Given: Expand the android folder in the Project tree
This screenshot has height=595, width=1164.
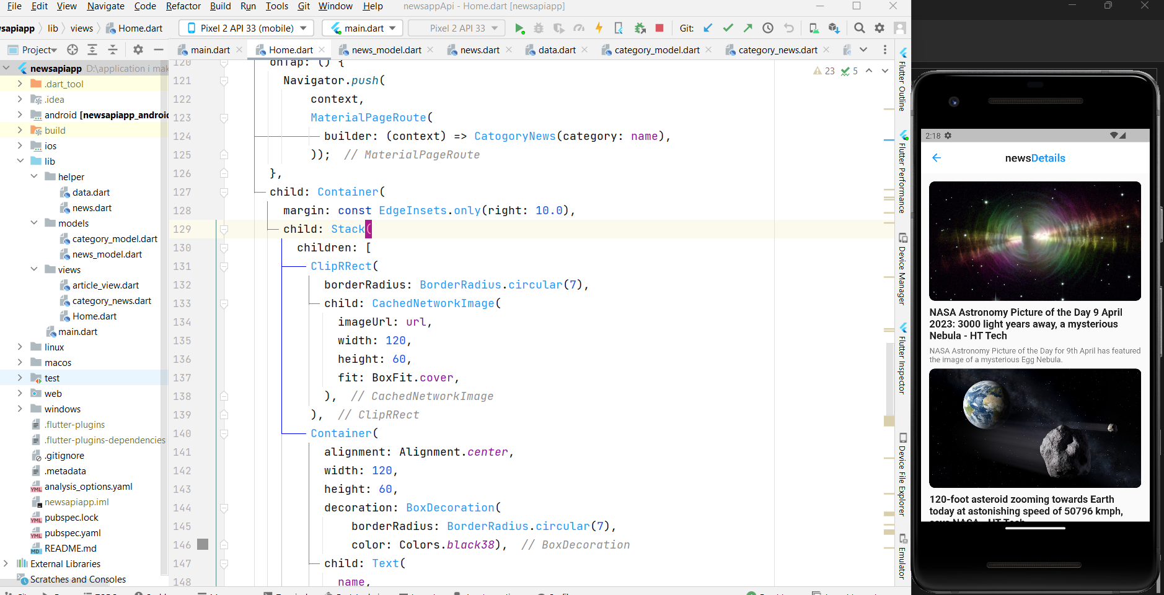Looking at the screenshot, I should coord(20,115).
